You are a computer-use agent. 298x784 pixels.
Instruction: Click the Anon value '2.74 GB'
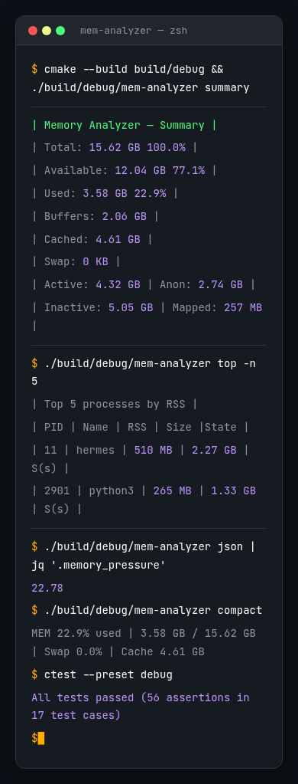click(220, 284)
